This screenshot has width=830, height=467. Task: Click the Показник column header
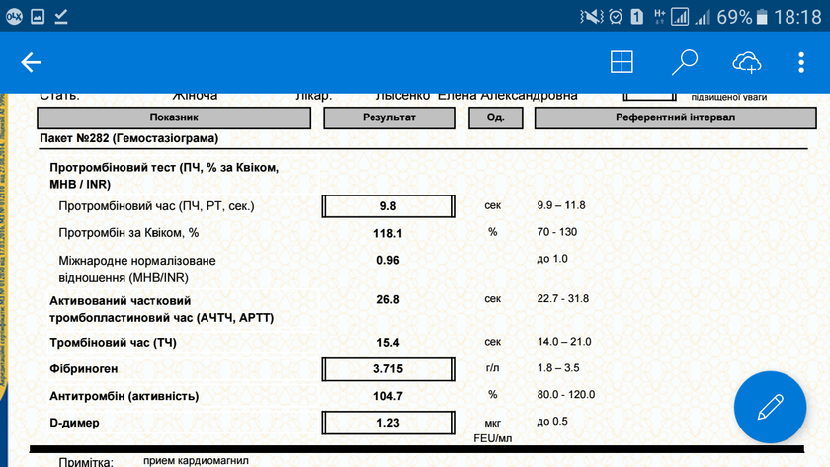[x=174, y=117]
